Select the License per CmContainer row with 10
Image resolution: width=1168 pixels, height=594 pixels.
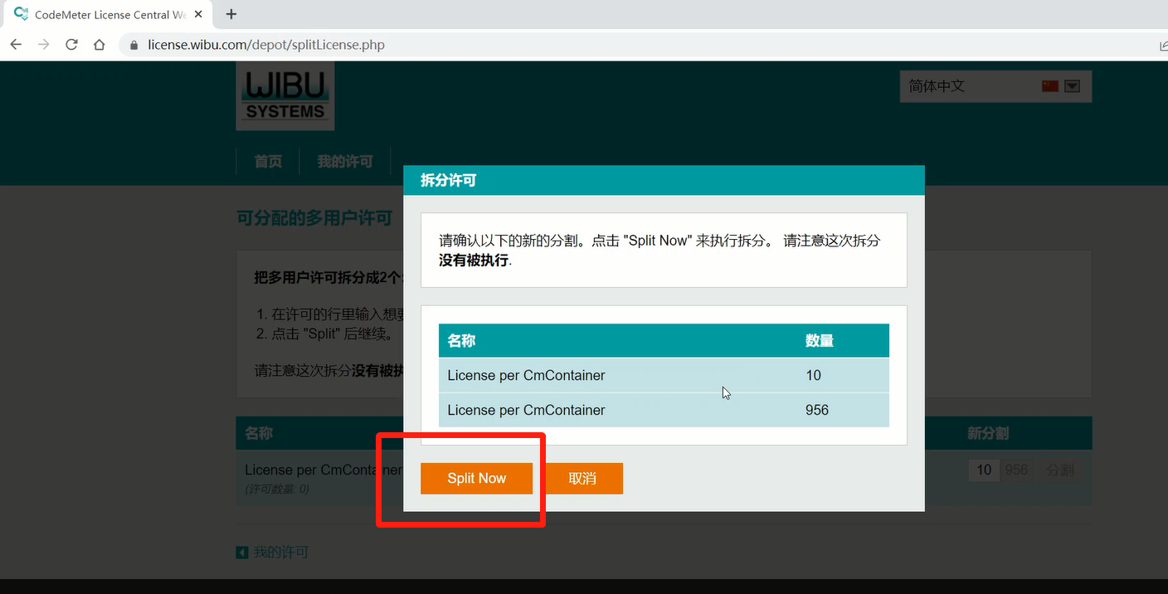pos(664,375)
